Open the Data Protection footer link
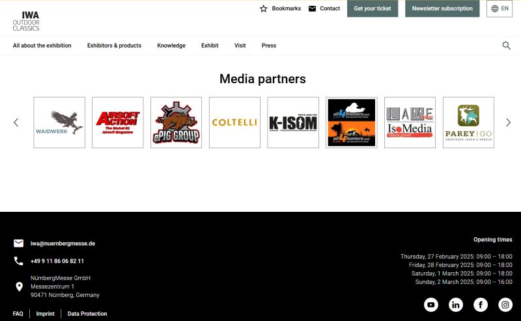 pyautogui.click(x=87, y=314)
